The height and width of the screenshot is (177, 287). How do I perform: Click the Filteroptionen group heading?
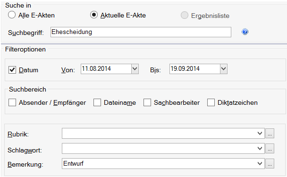[x=25, y=49]
